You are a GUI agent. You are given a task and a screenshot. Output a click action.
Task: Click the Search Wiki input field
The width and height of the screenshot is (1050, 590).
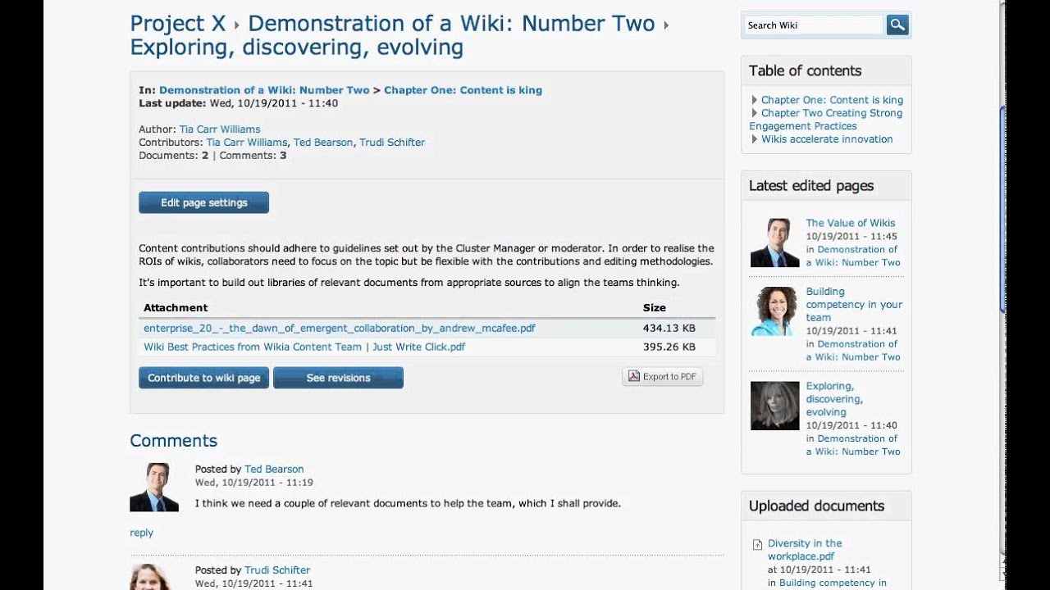pyautogui.click(x=814, y=25)
